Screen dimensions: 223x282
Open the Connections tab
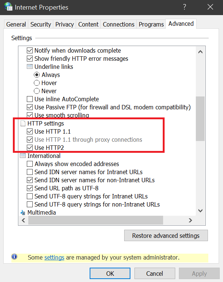click(118, 24)
